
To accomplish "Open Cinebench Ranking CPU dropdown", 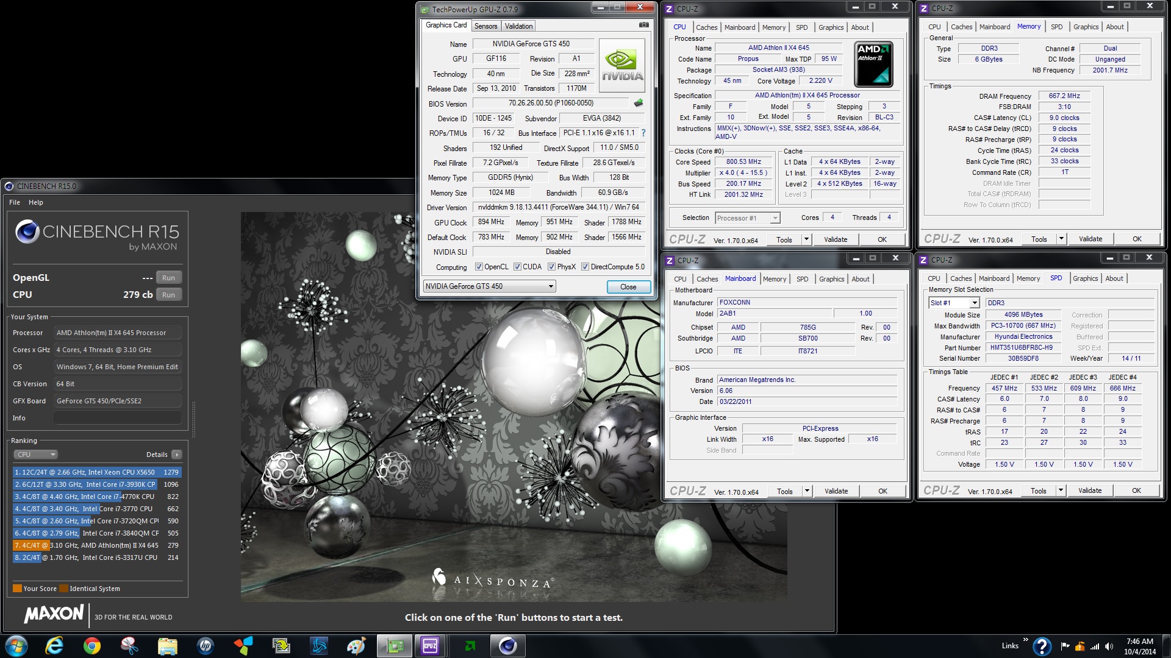I will pos(36,455).
